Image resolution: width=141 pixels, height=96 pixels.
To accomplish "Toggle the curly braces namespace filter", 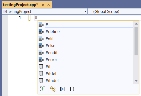I will pos(72,89).
